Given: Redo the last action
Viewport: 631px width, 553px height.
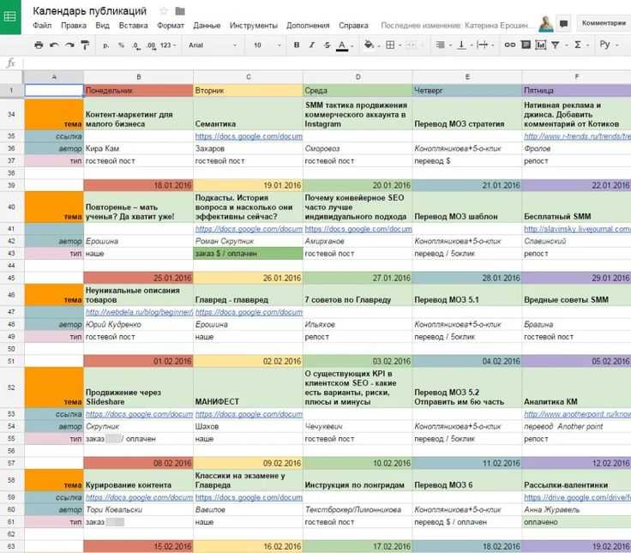Looking at the screenshot, I should point(69,45).
